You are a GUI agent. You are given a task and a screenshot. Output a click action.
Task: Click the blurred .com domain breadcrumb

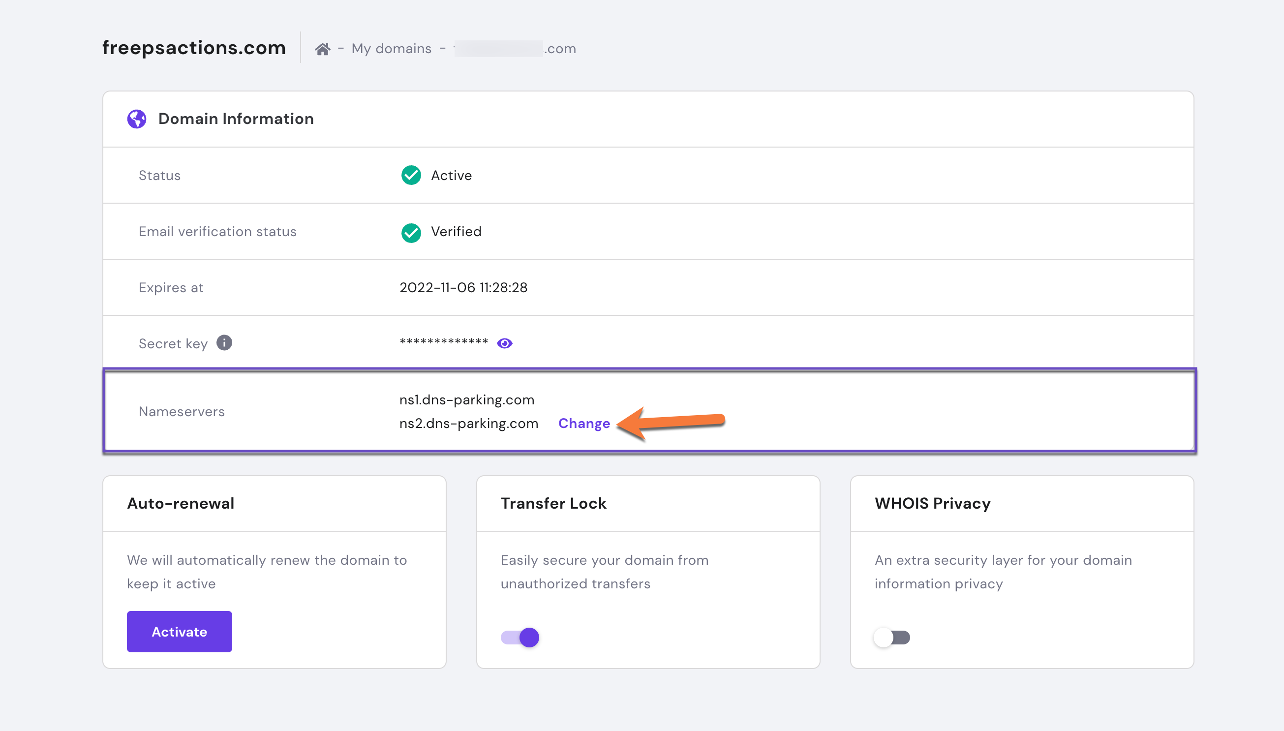(x=515, y=49)
